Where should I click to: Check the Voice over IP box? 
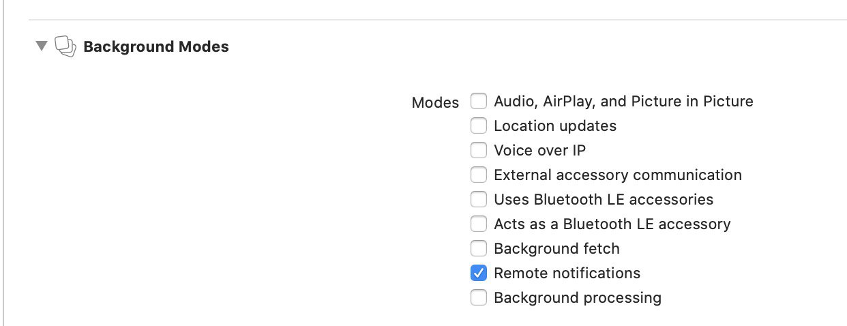(479, 150)
